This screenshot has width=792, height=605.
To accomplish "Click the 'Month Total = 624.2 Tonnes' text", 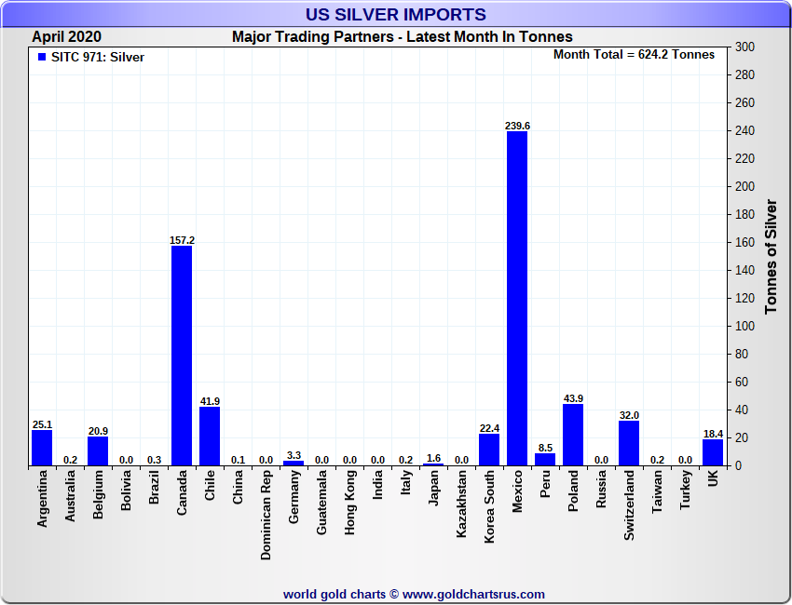I will [x=634, y=55].
